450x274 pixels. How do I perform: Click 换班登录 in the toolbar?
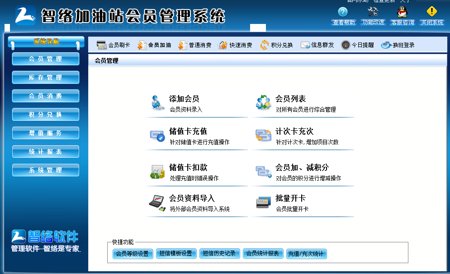(x=398, y=45)
